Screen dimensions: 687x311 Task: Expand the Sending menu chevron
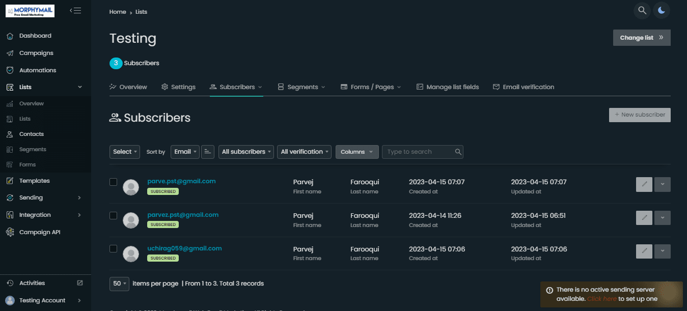[79, 197]
